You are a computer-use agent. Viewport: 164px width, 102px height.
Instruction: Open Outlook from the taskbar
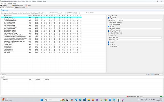click(x=110, y=100)
